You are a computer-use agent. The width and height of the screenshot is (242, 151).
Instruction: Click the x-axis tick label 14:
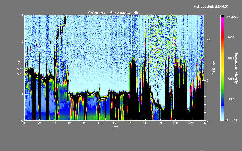tap(130, 123)
